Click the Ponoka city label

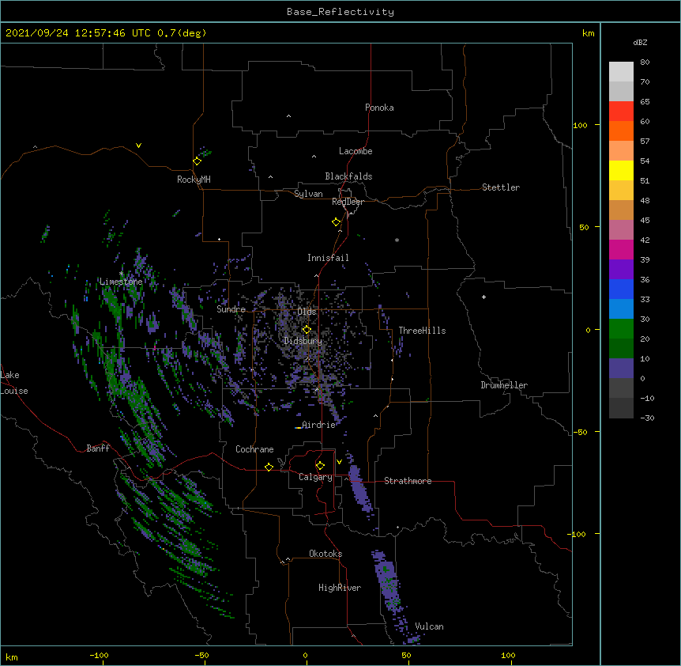(379, 108)
